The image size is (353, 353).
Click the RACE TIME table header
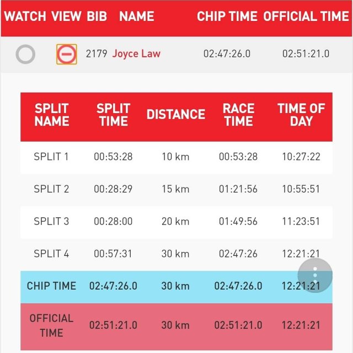pos(238,115)
